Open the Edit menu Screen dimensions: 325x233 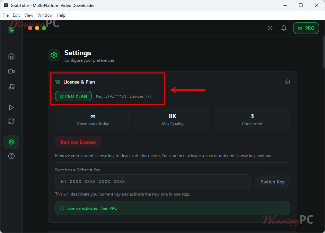(16, 15)
